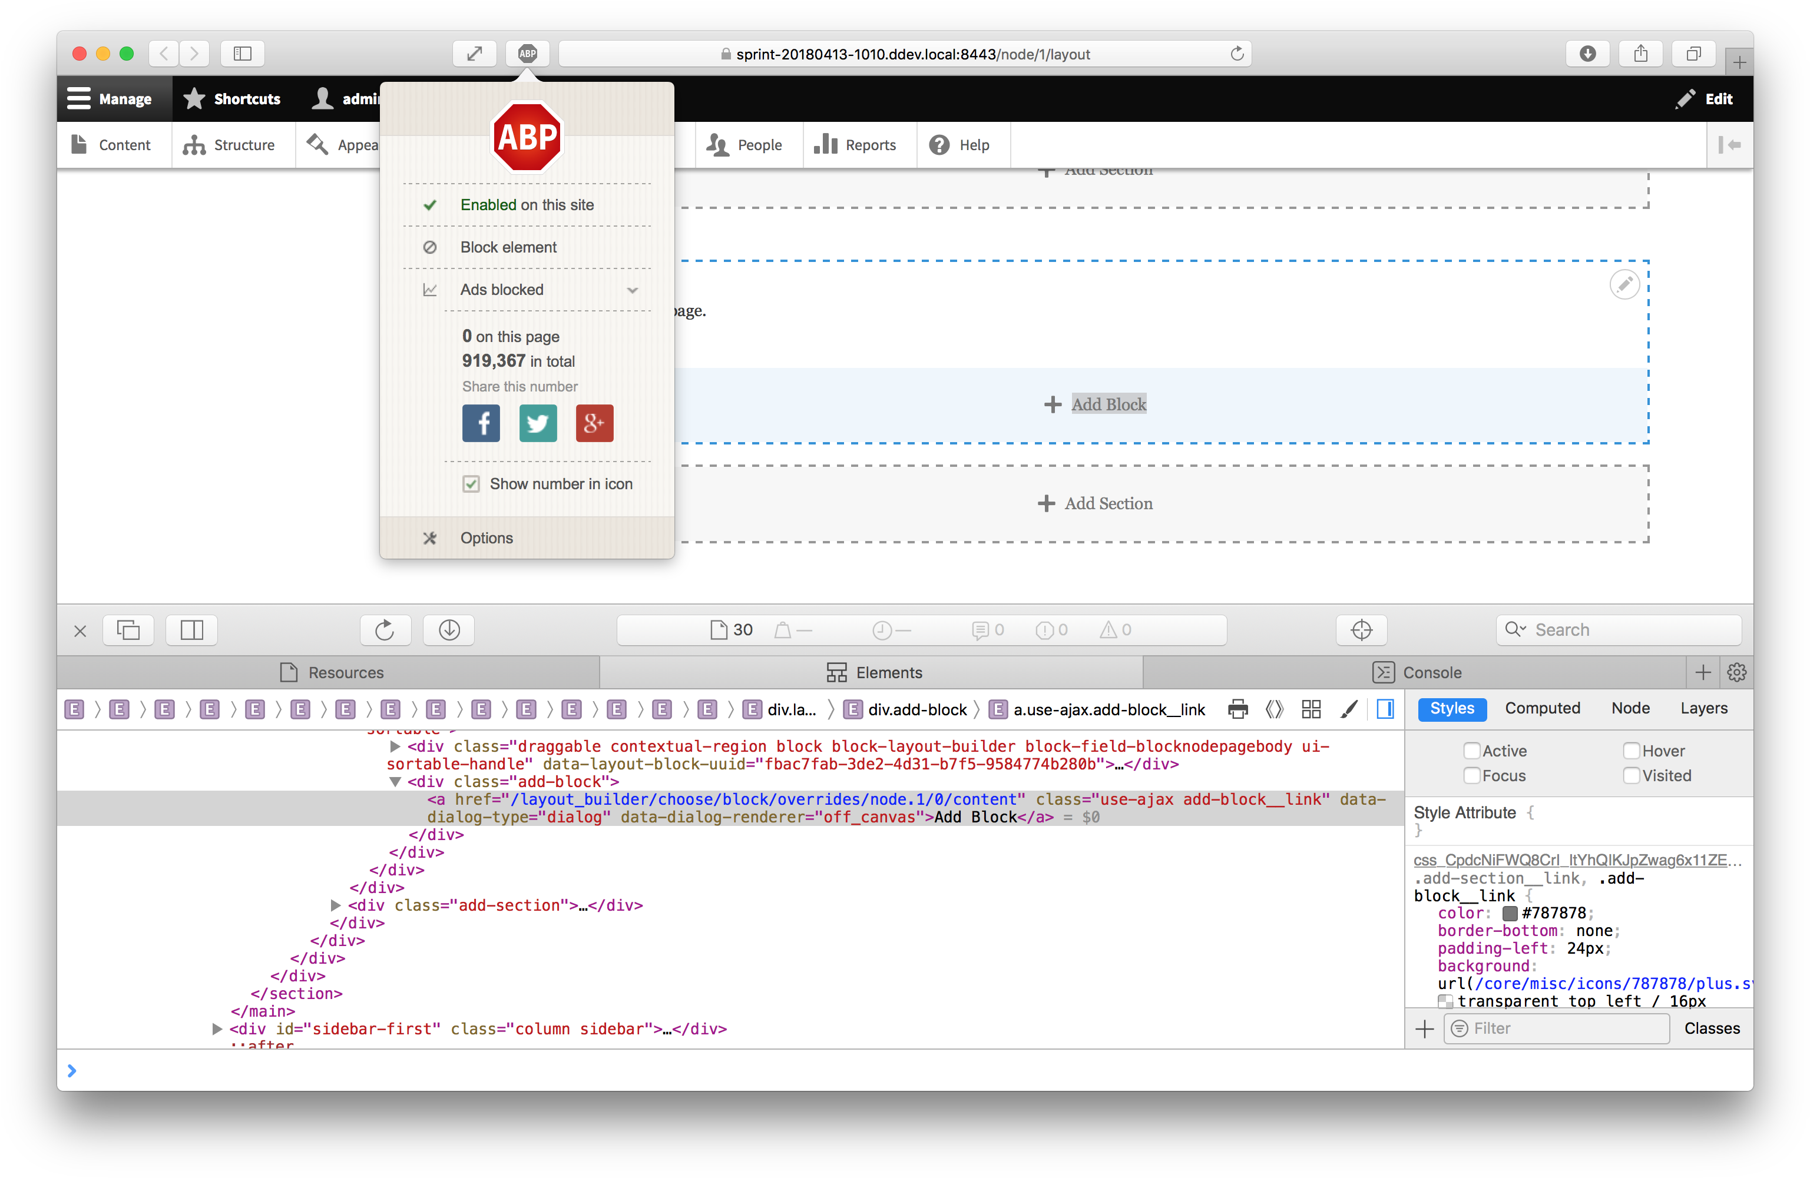Check the Active state checkbox
Image resolution: width=1810 pixels, height=1178 pixels.
tap(1473, 750)
